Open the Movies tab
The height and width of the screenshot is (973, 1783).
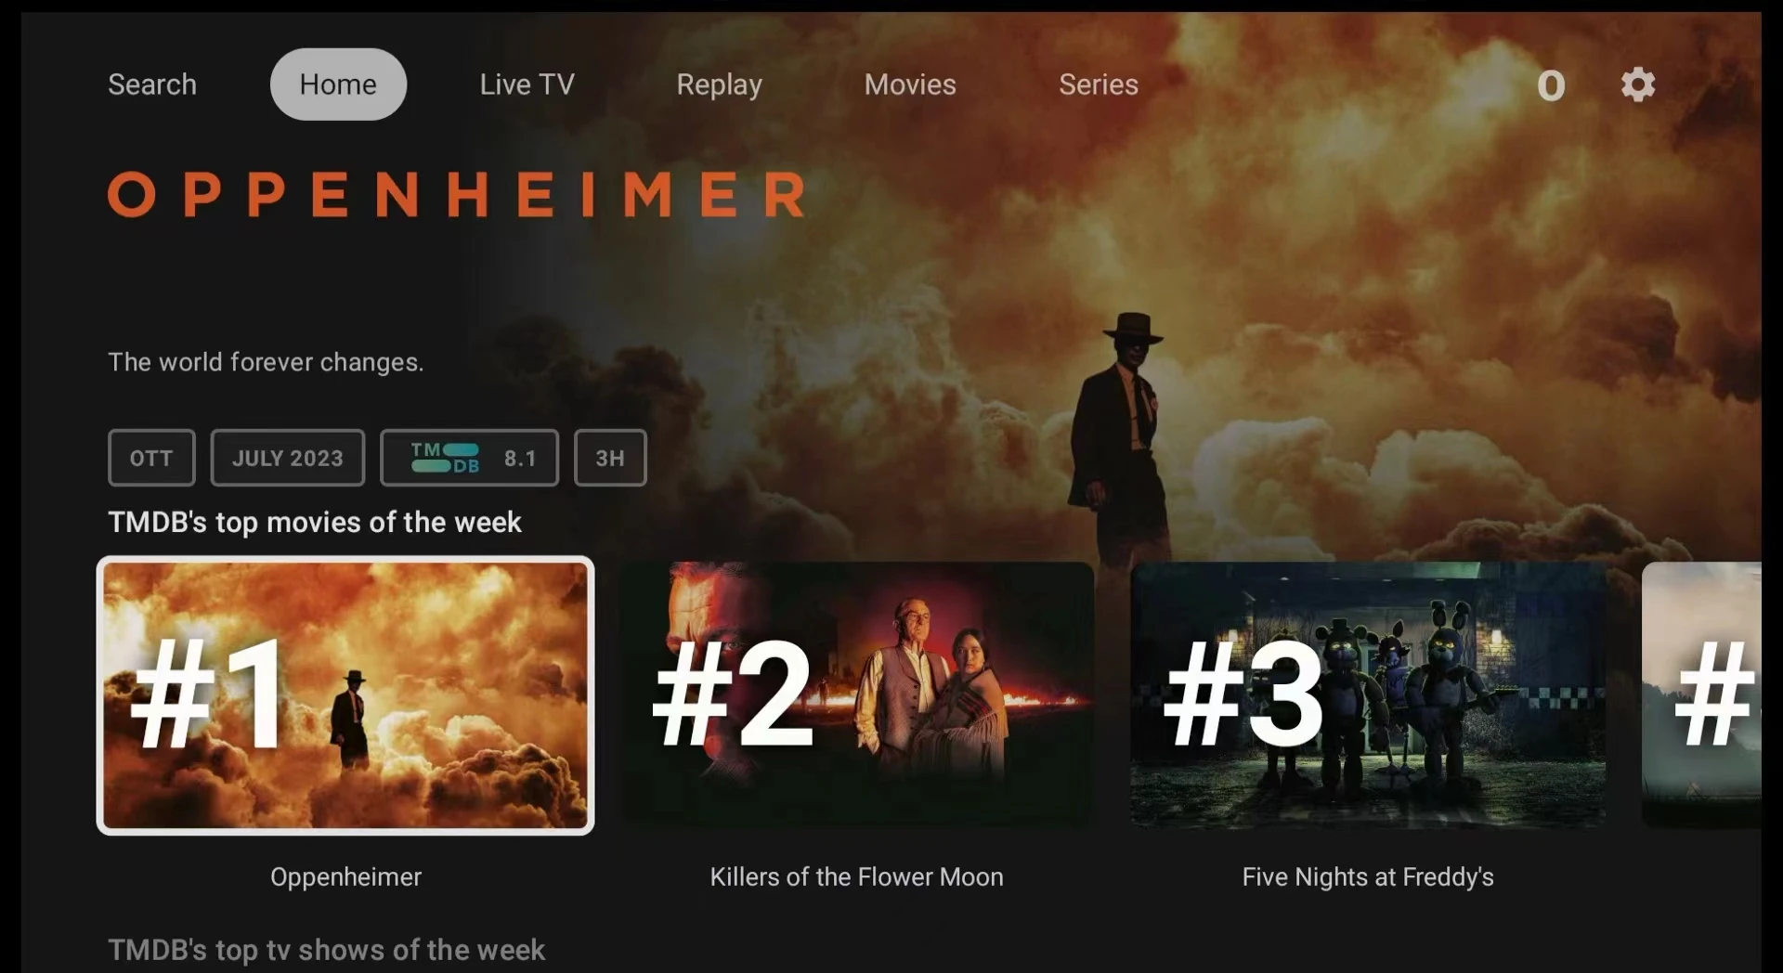tap(910, 84)
